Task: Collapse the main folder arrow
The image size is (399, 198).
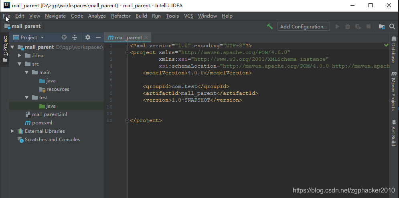Action: 27,72
